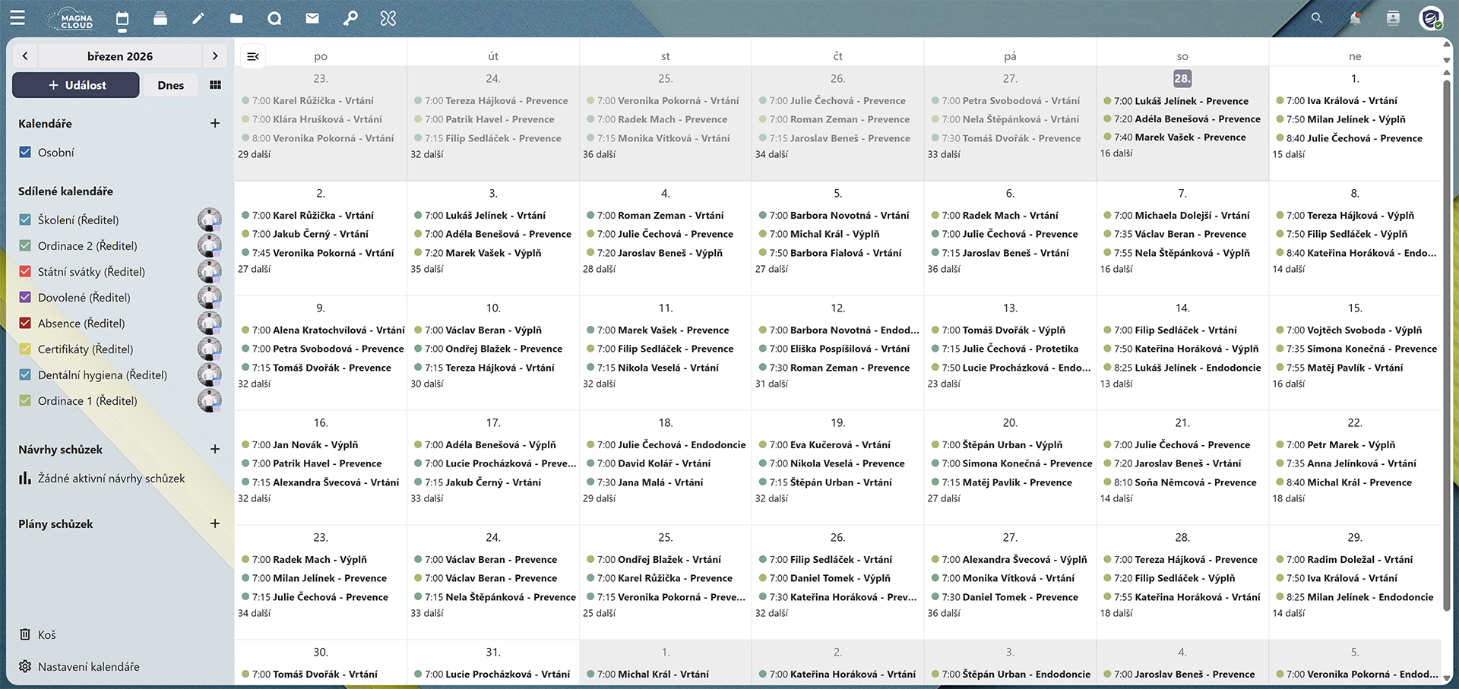Screen dimensions: 1459x689
Task: Open the Calendar app icon in top bar
Action: point(122,19)
